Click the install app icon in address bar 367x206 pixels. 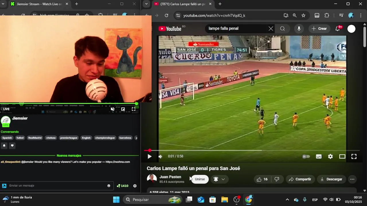(286, 15)
